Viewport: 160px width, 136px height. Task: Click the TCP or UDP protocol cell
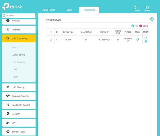pyautogui.click(x=128, y=40)
